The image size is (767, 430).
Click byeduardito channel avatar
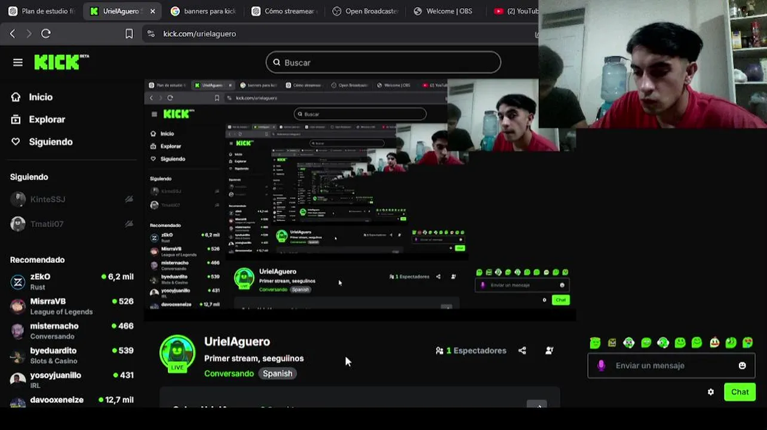(18, 355)
